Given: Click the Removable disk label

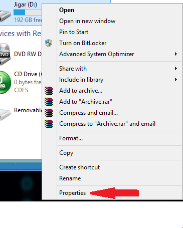Looking at the screenshot, I should coord(28,110).
